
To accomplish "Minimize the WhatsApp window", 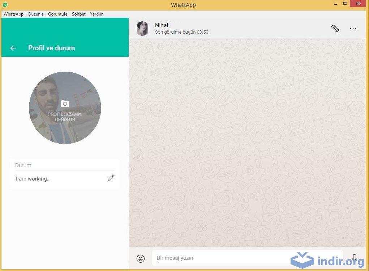I will pyautogui.click(x=335, y=4).
